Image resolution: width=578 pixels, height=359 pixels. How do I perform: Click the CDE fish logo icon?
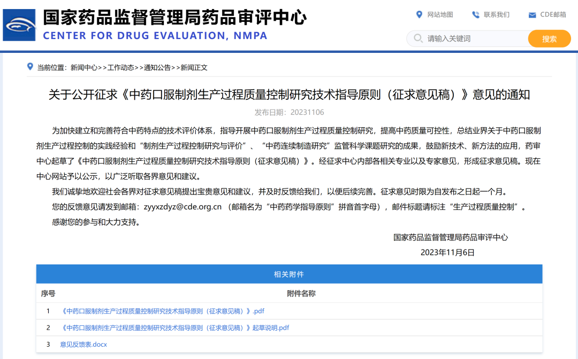(19, 25)
